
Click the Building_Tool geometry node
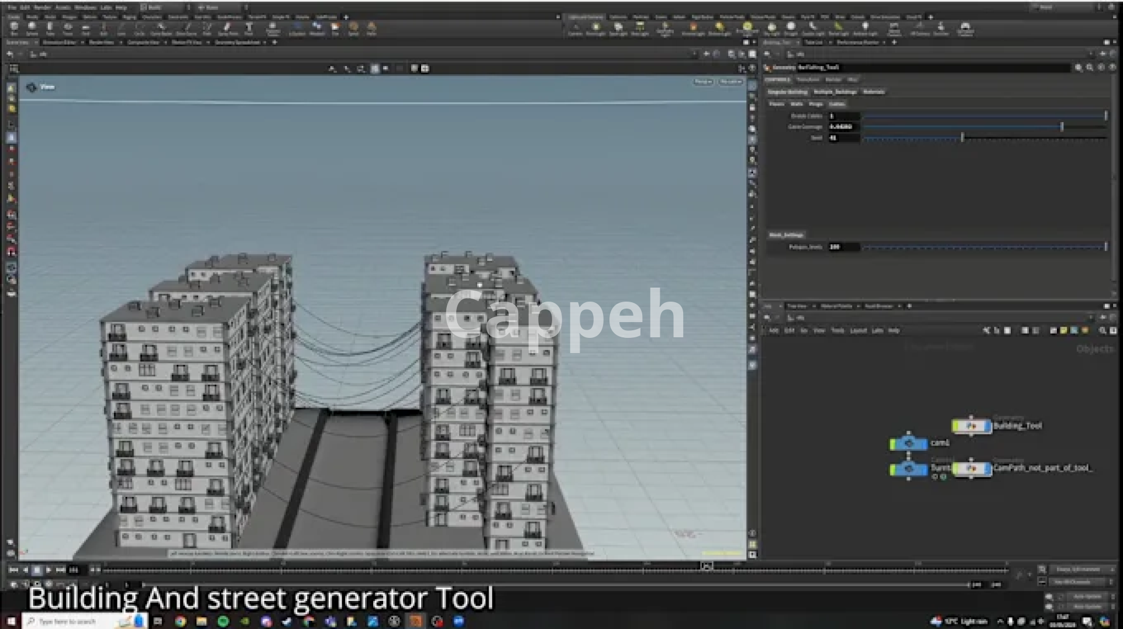point(971,426)
